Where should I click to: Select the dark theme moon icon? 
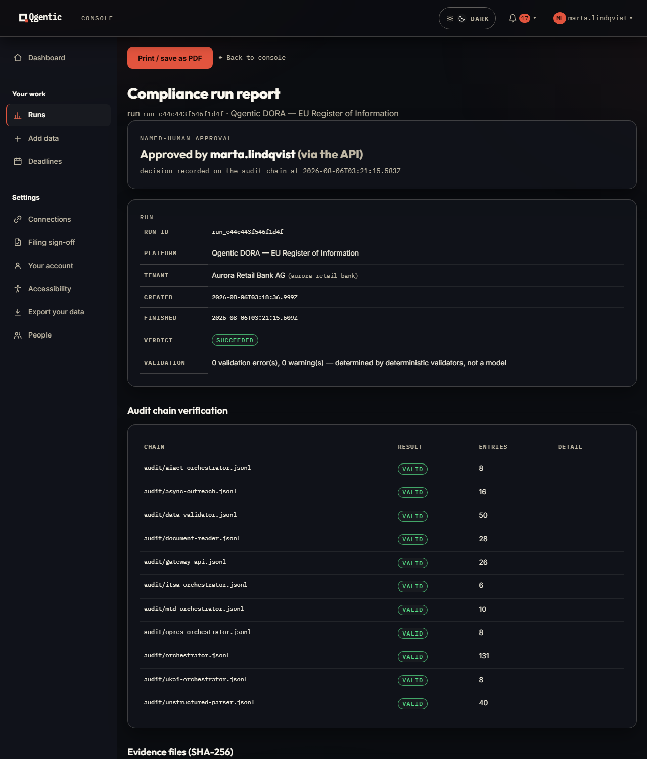pos(461,18)
